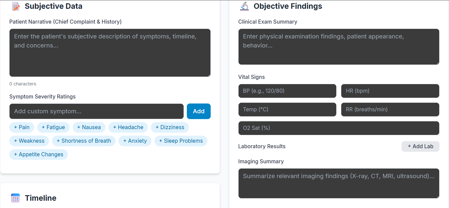Focus the Patient Narrative text area
The height and width of the screenshot is (208, 449).
[110, 53]
